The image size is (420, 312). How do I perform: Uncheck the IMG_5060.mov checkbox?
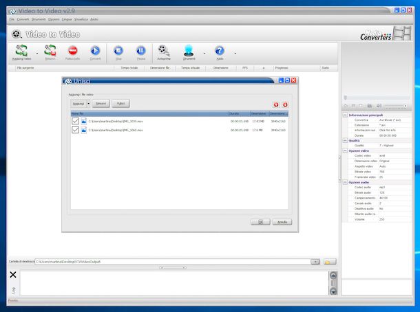75,130
